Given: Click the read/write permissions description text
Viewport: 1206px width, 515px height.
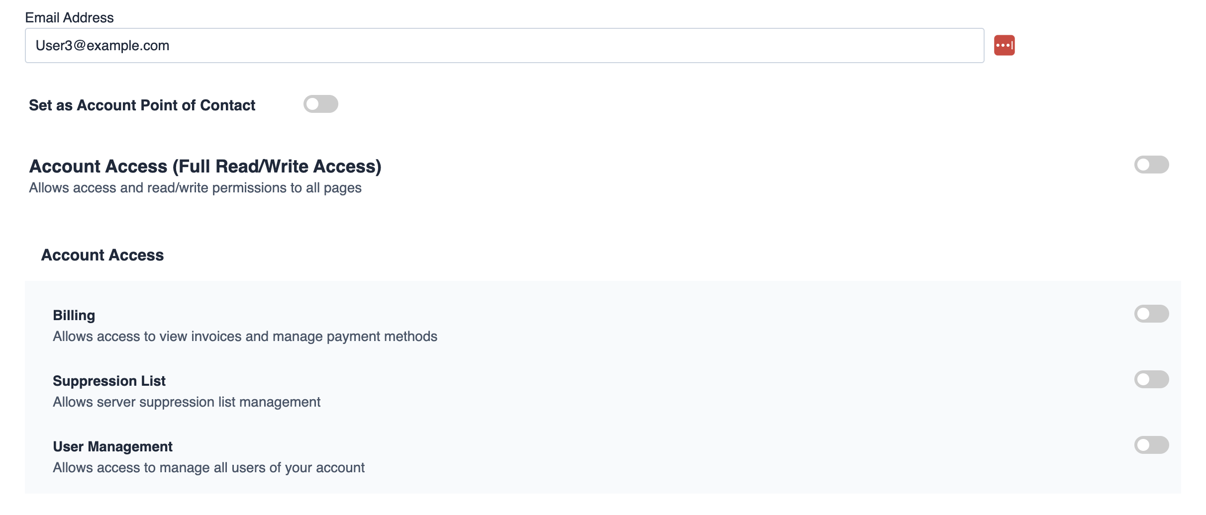Looking at the screenshot, I should (x=195, y=188).
